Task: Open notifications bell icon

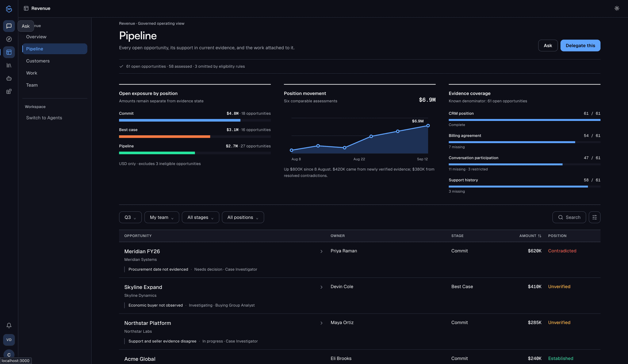Action: (x=9, y=325)
